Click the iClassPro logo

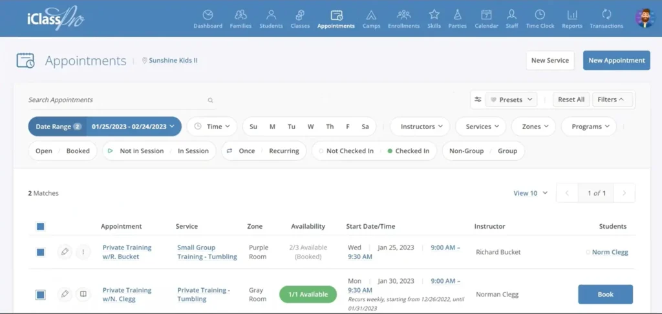pos(56,18)
